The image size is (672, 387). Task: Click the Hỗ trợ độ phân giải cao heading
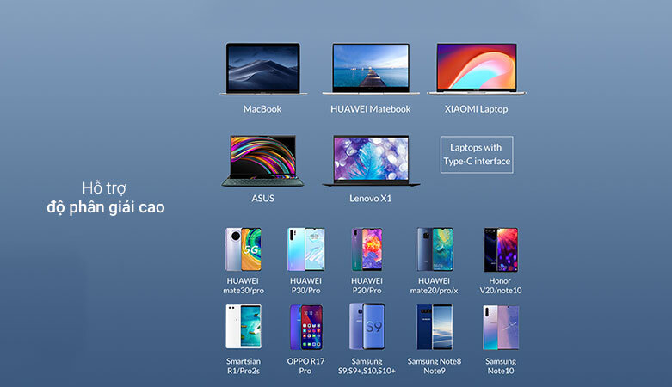click(x=106, y=198)
